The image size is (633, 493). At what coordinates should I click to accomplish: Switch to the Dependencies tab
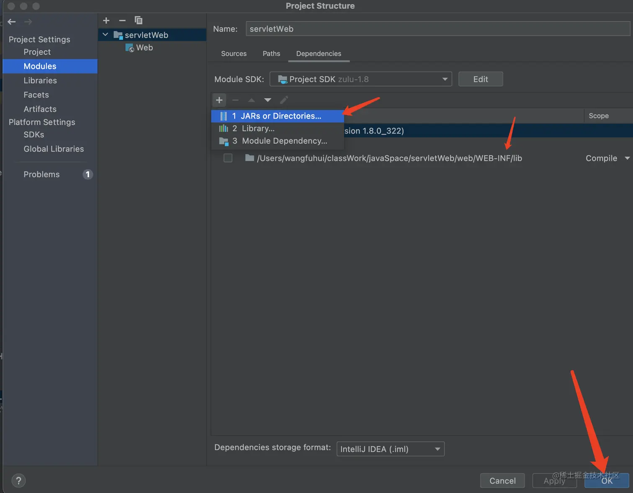pos(319,54)
